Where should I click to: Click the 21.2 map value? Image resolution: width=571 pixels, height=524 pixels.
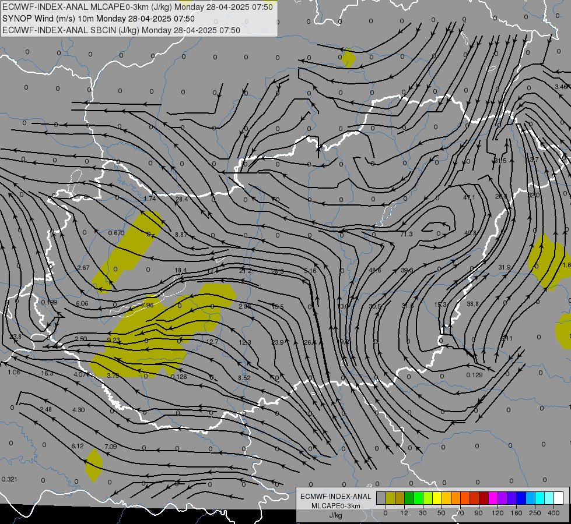pyautogui.click(x=246, y=271)
